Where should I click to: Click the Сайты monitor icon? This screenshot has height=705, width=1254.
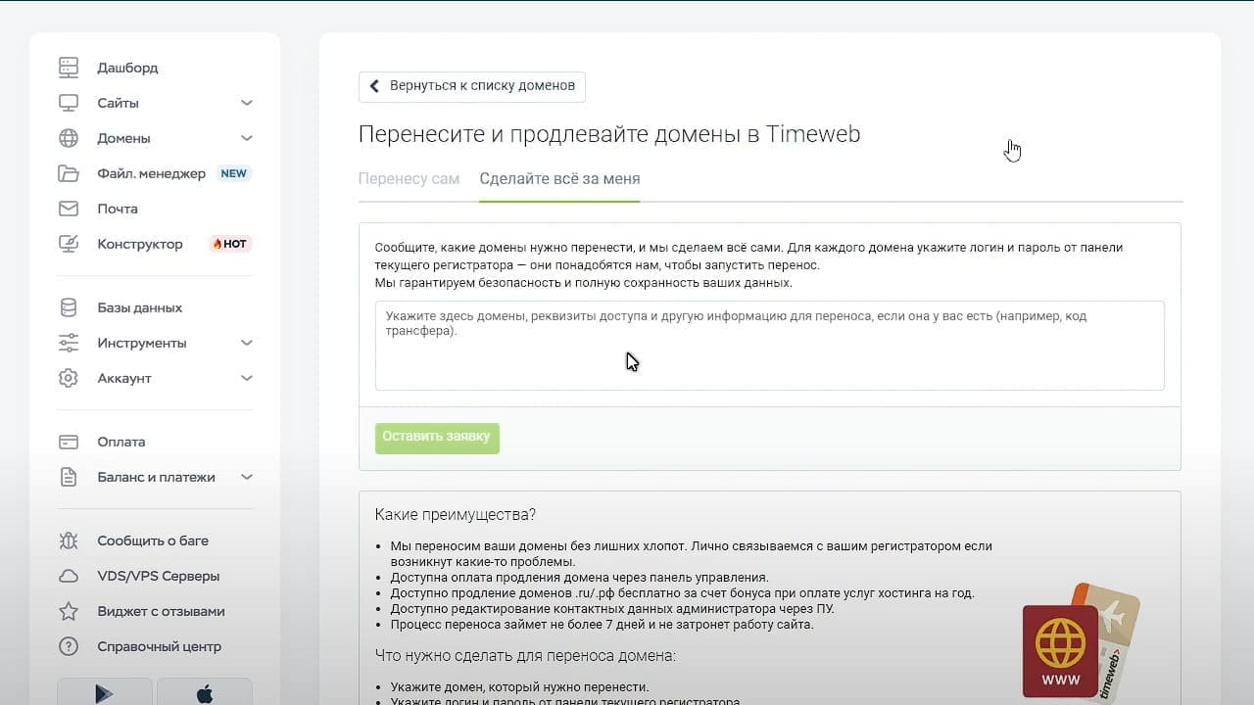(69, 103)
